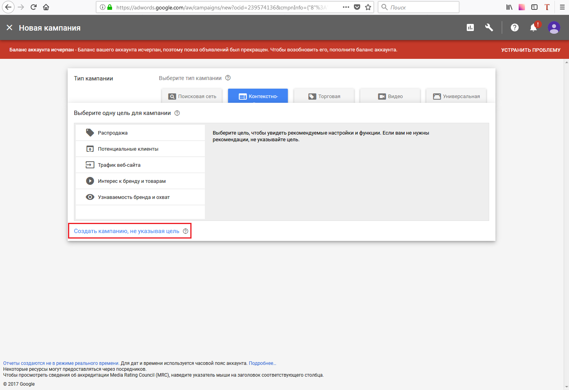
Task: Choose the Узнаваемость бренда и охват goal
Action: tap(140, 197)
